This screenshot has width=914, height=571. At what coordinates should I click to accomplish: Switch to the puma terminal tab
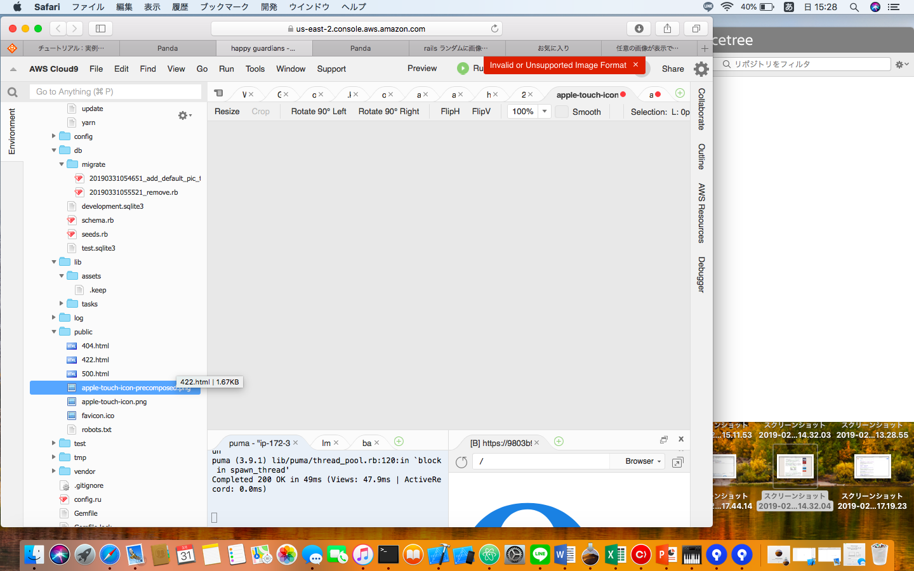tap(259, 443)
